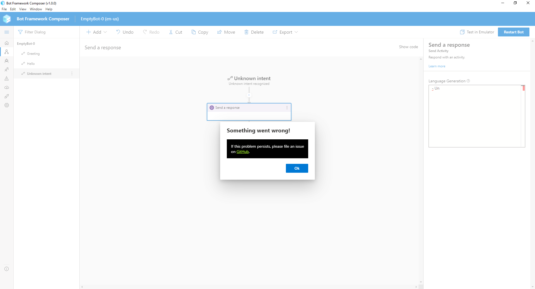Screen dimensions: 535x289
Task: Open the Publish cloud icon
Action: coord(7,88)
